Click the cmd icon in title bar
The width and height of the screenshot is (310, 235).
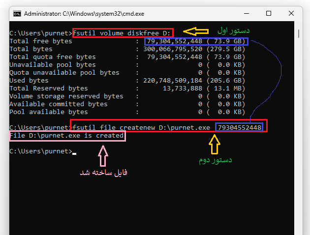pos(16,13)
